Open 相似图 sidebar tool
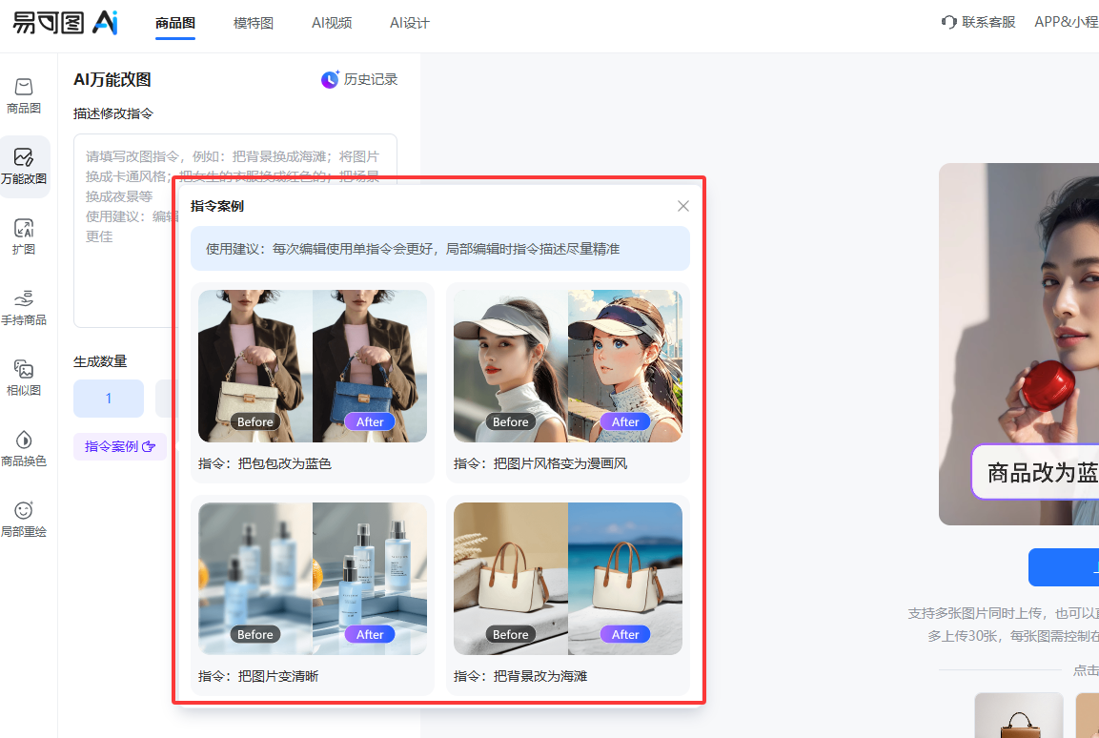Screen dimensions: 1099x738 [x=24, y=378]
